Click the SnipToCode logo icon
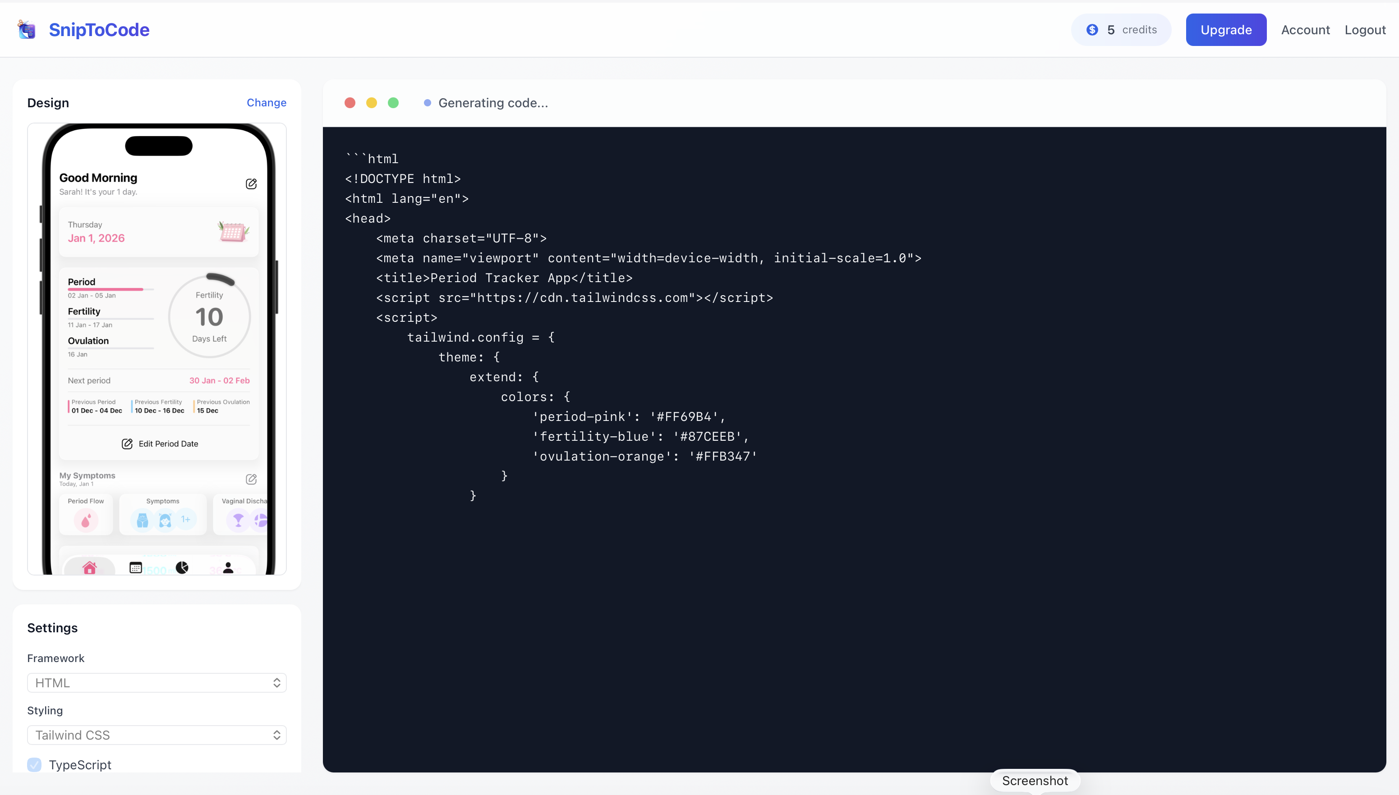The image size is (1399, 795). (26, 29)
